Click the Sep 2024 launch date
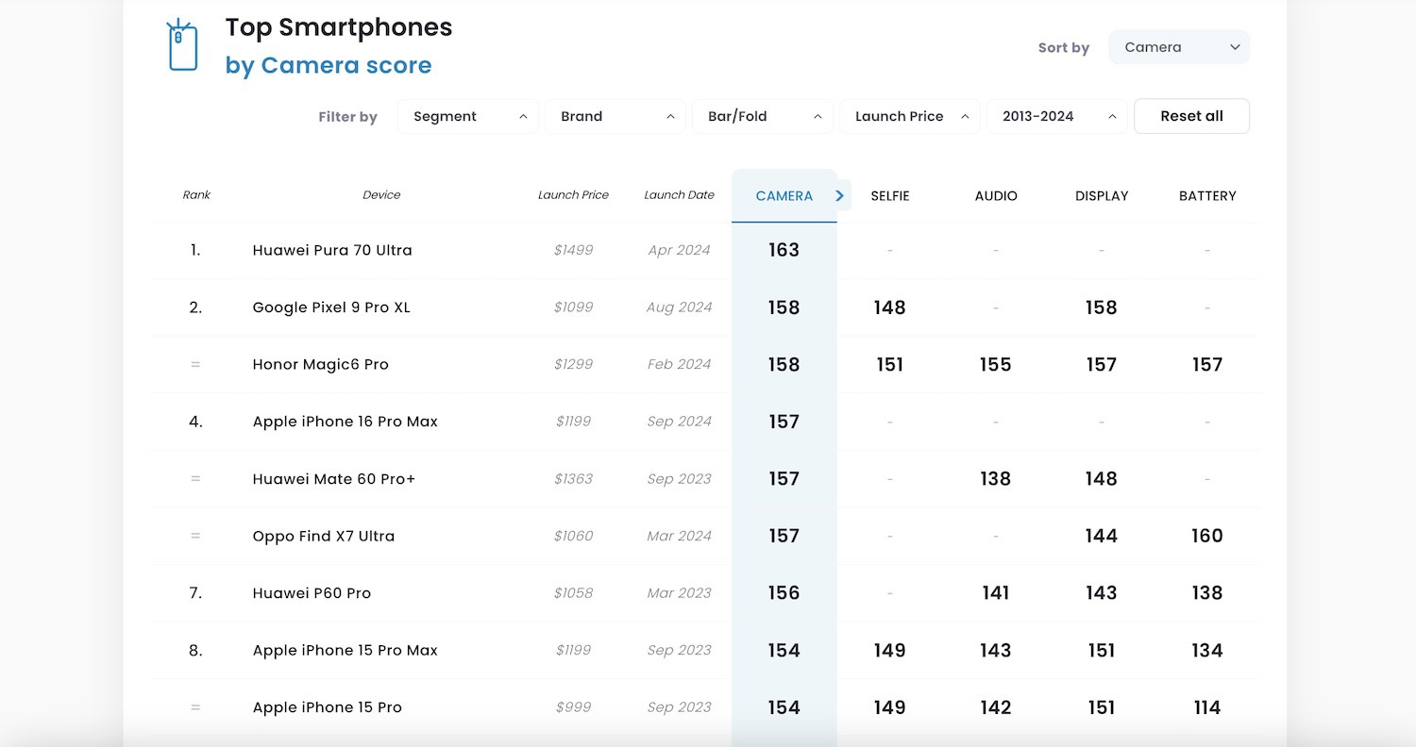Screen dimensions: 1416x747 tap(679, 422)
